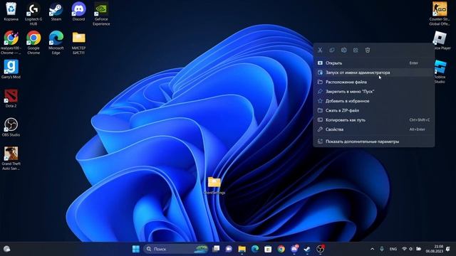Select Открыть in the context menu
The image size is (456, 256).
(373, 63)
